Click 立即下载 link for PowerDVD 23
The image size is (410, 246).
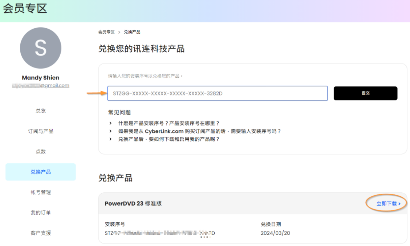(388, 204)
